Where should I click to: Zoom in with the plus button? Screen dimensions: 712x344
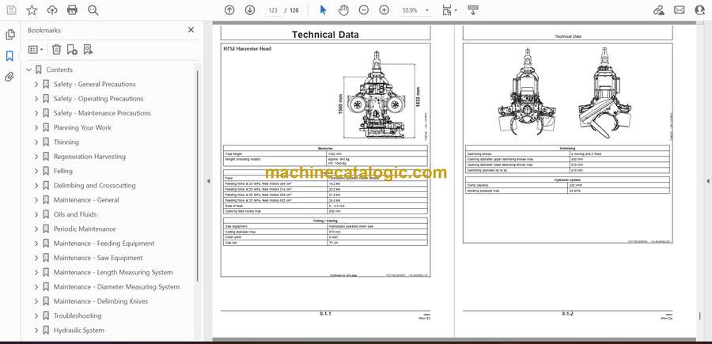(x=384, y=10)
